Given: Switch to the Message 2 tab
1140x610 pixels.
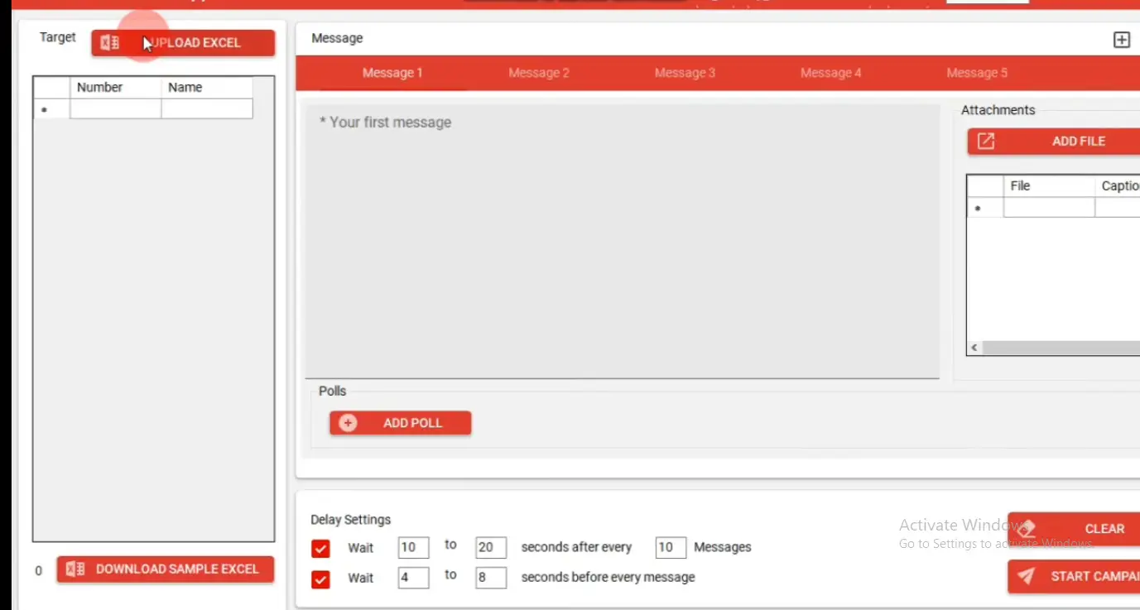Looking at the screenshot, I should point(538,73).
